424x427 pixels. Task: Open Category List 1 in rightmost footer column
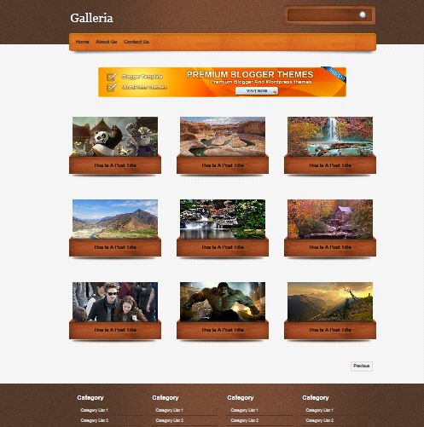[x=319, y=410]
